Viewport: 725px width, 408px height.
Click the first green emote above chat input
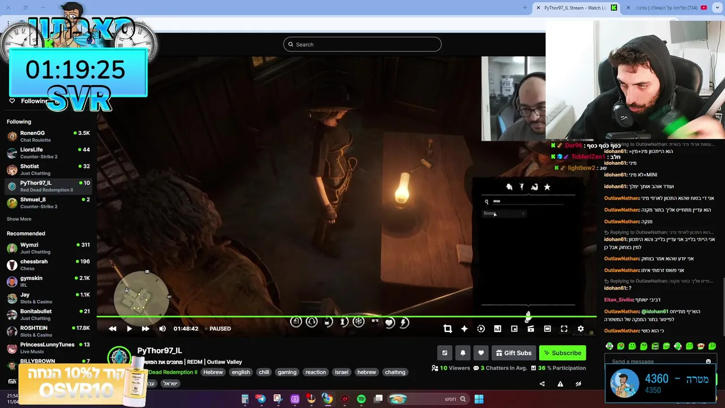coord(609,346)
